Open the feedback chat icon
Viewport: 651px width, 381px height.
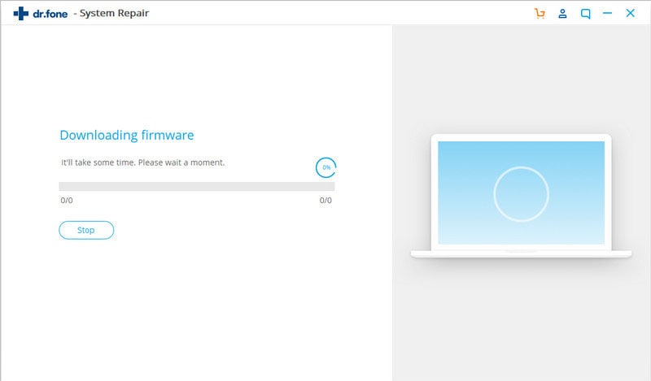(x=585, y=14)
